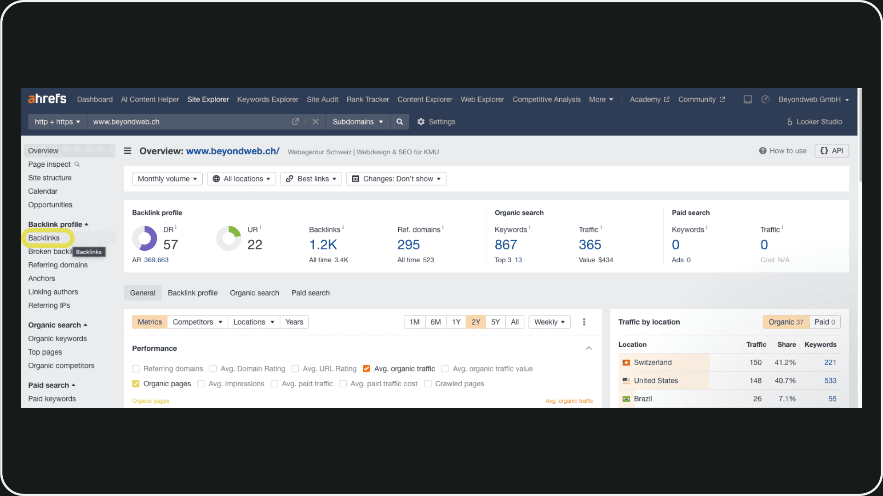Viewport: 883px width, 496px height.
Task: Open Monthly volume dropdown
Action: coord(167,179)
